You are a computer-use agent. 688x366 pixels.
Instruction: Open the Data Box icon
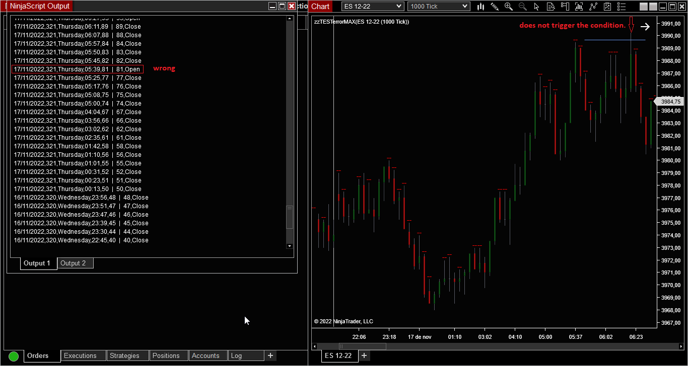(x=551, y=6)
